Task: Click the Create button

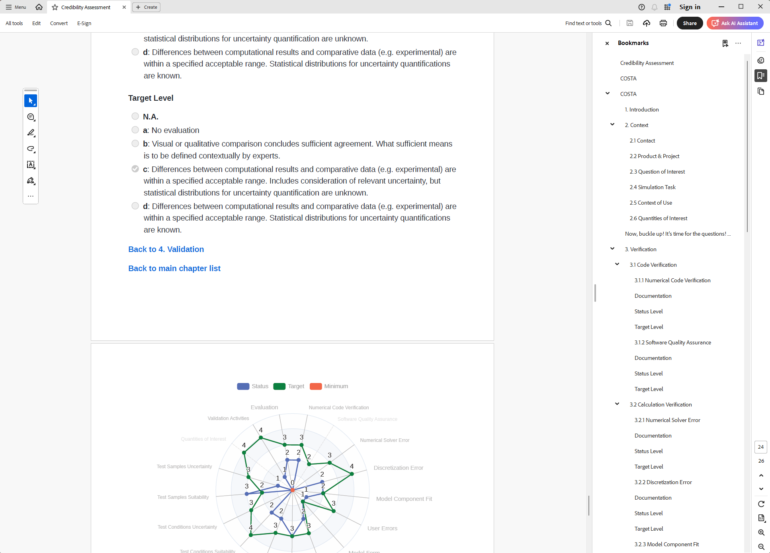Action: coord(146,7)
